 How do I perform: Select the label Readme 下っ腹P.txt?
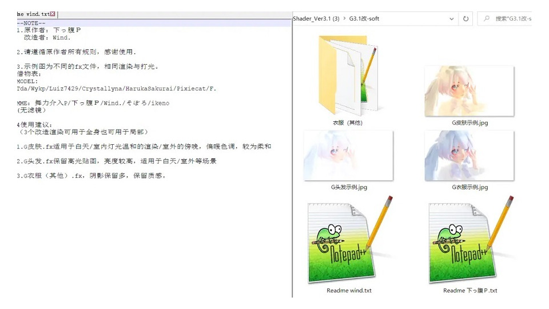[x=470, y=291]
